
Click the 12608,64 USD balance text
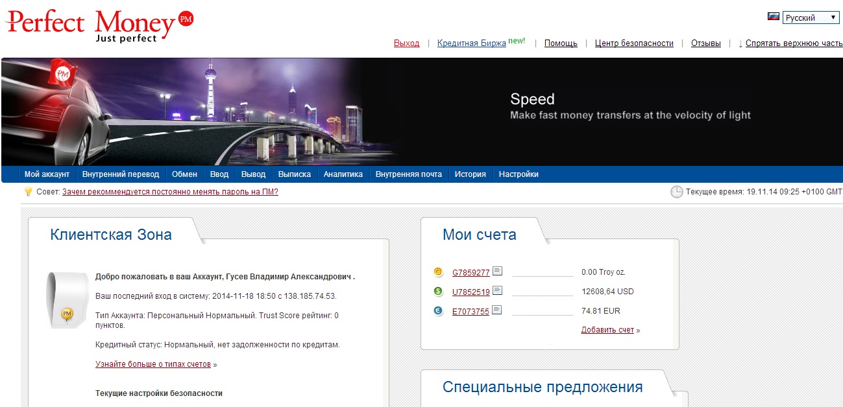click(607, 292)
